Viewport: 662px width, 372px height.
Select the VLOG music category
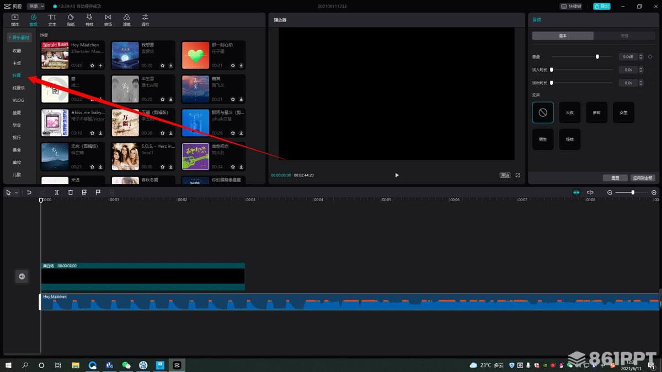(x=18, y=100)
